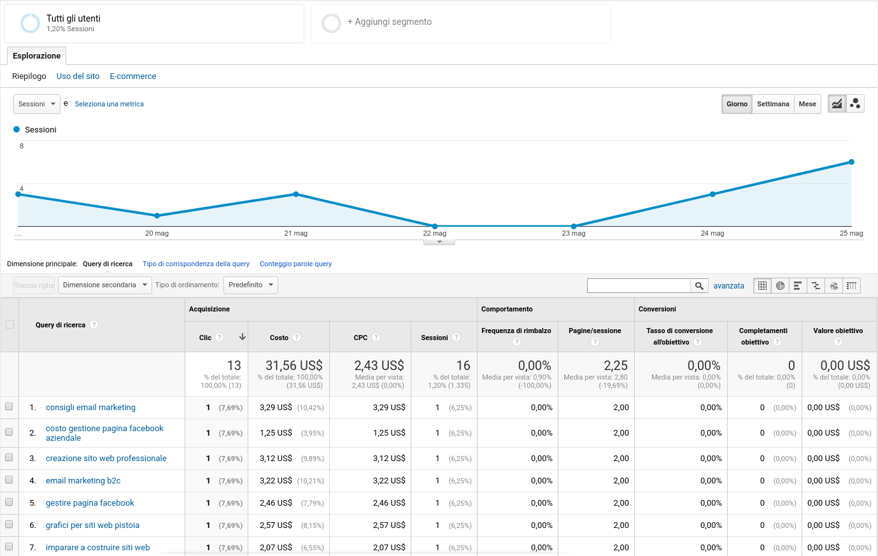Open the Tutti gli utenti segment box
878x556 pixels.
(x=154, y=24)
